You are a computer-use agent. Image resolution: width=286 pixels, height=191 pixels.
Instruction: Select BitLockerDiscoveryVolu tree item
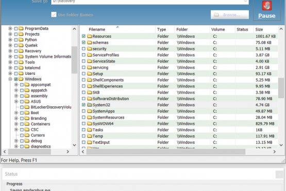[51, 107]
